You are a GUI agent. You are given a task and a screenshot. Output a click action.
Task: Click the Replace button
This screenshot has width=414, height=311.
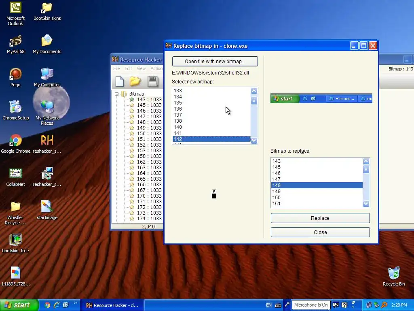pos(320,218)
